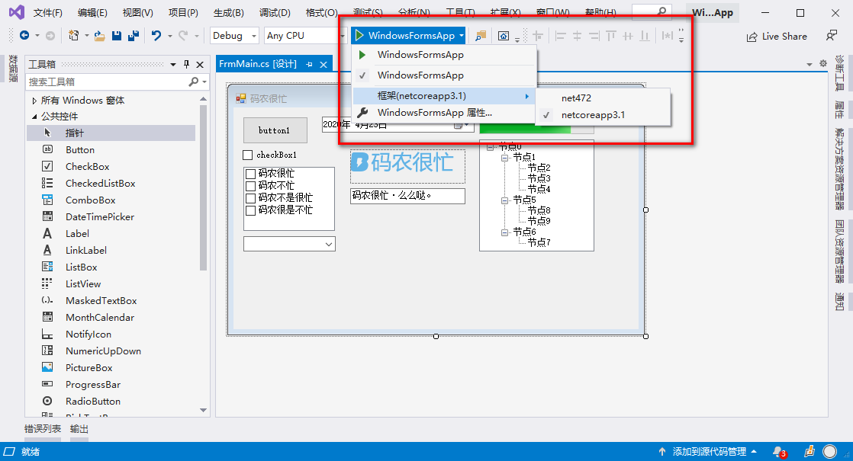Click button1 on the form
853x461 pixels.
(x=275, y=130)
